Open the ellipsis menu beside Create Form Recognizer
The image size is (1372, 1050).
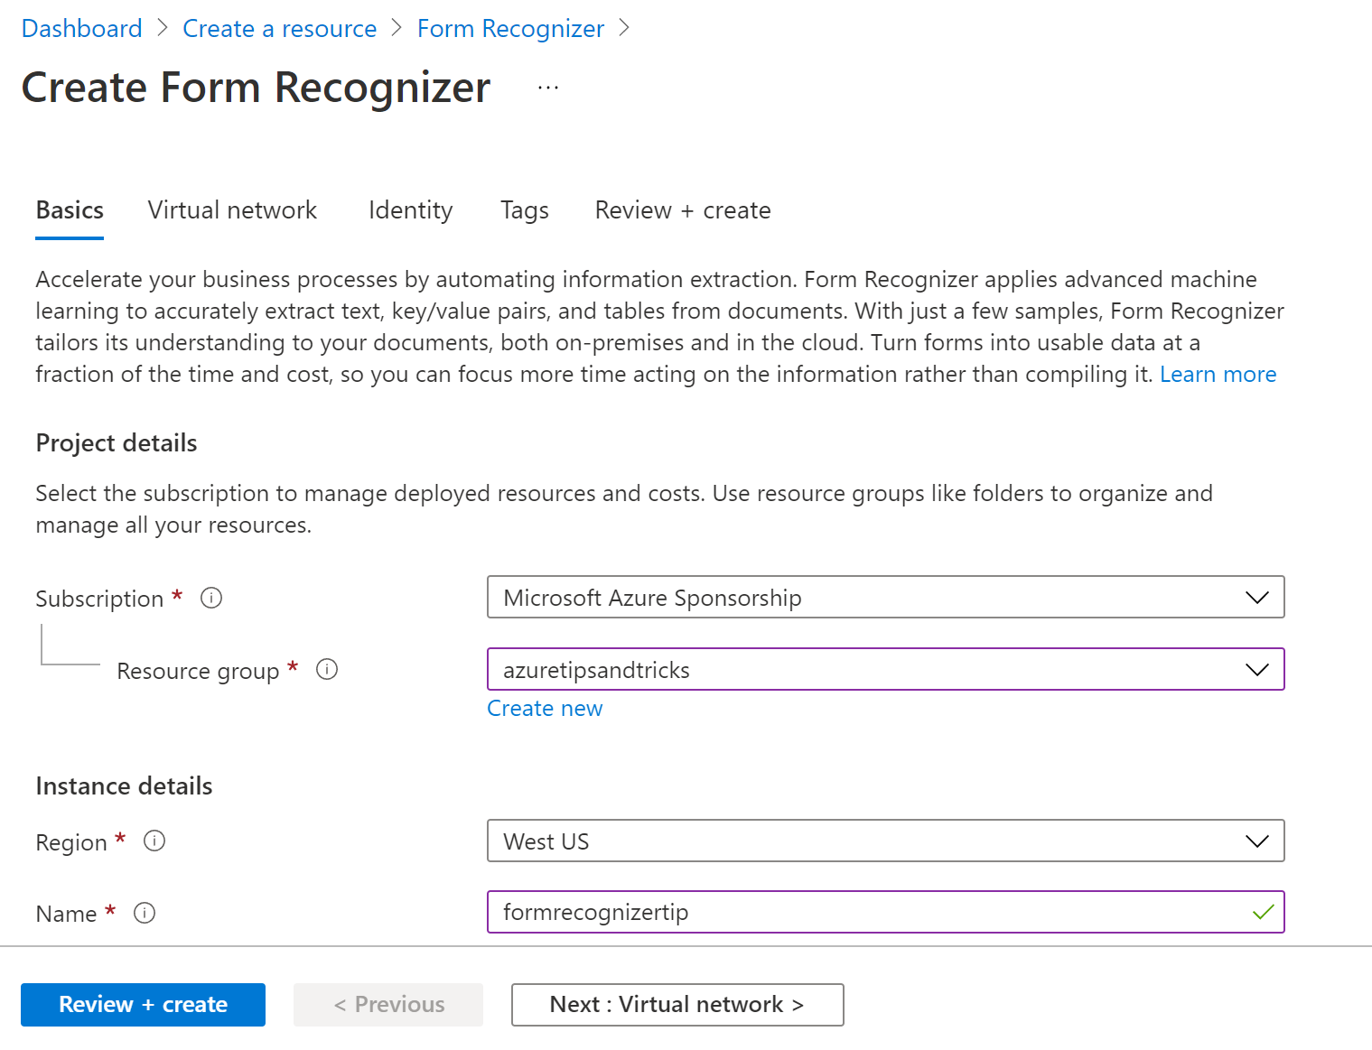pyautogui.click(x=548, y=88)
